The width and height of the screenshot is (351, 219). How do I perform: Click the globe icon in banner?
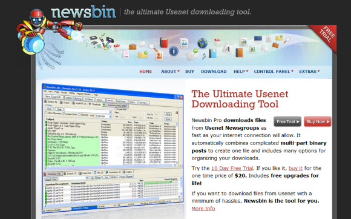[x=202, y=43]
